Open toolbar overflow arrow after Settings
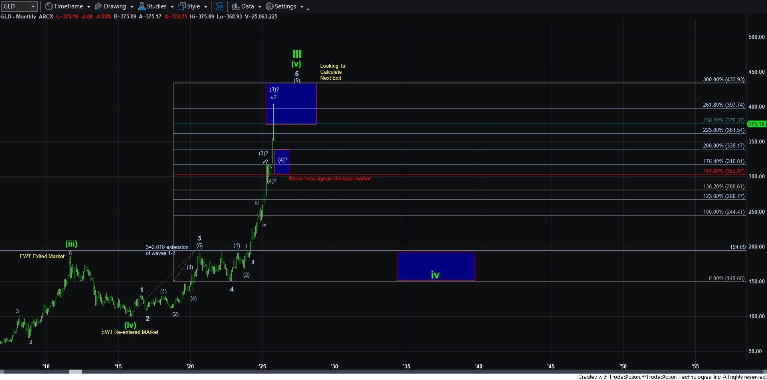Viewport: 767px width, 380px height. [308, 8]
